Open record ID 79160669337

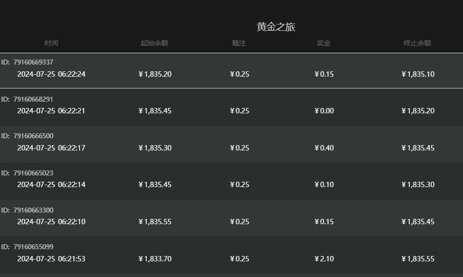click(x=33, y=62)
